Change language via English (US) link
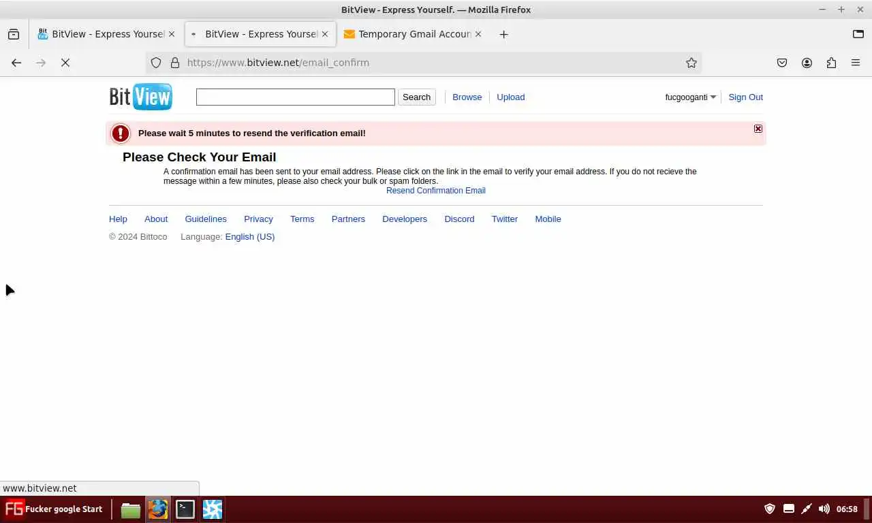872x523 pixels. pyautogui.click(x=250, y=236)
